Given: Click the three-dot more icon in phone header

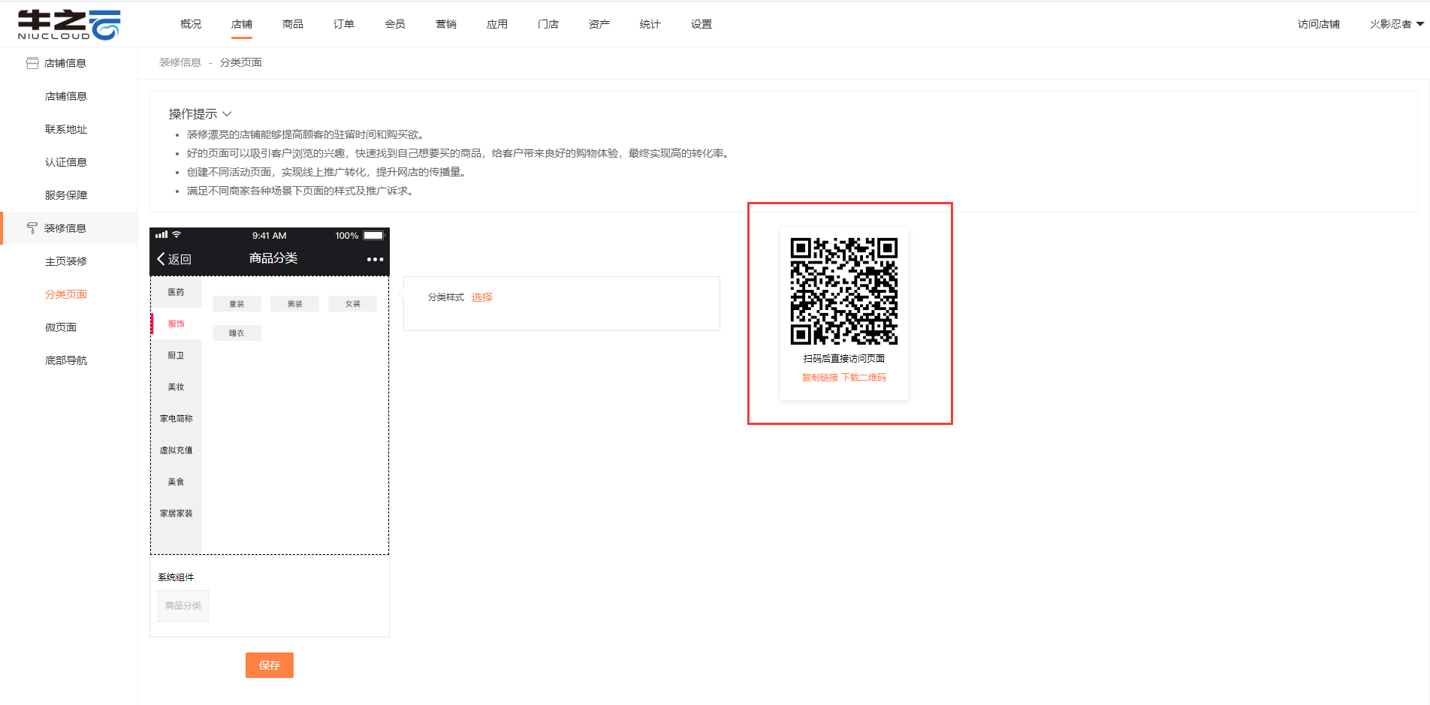Looking at the screenshot, I should tap(375, 259).
